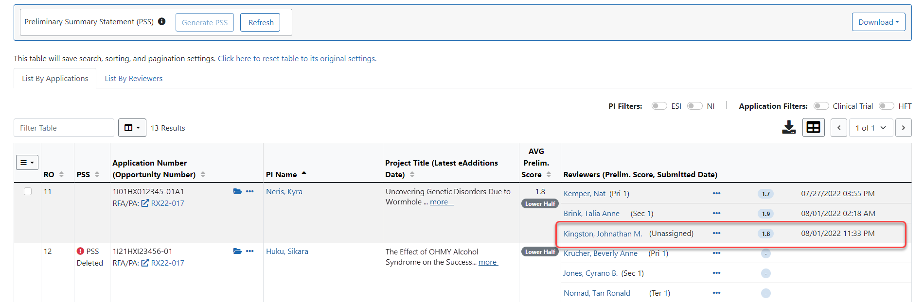Open ellipsis menu for Kemper, Nat reviewer
This screenshot has height=302, width=924.
click(716, 193)
